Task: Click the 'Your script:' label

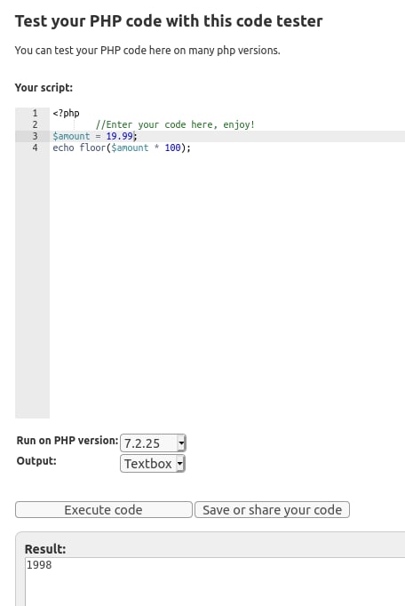Action: tap(44, 88)
